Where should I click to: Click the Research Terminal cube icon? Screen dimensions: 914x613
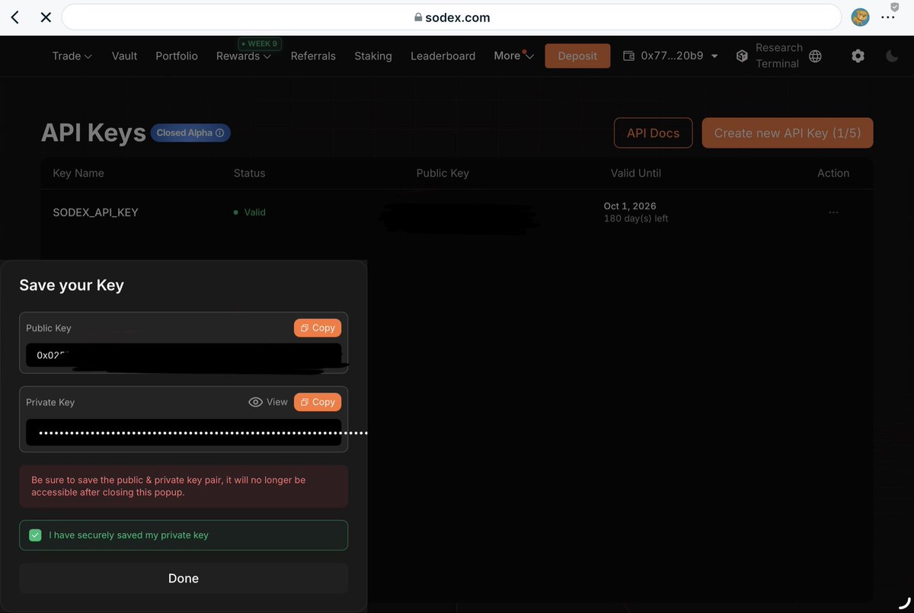[742, 56]
